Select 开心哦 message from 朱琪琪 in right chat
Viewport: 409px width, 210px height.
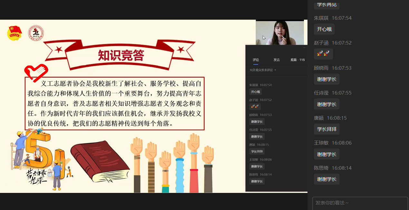[324, 29]
